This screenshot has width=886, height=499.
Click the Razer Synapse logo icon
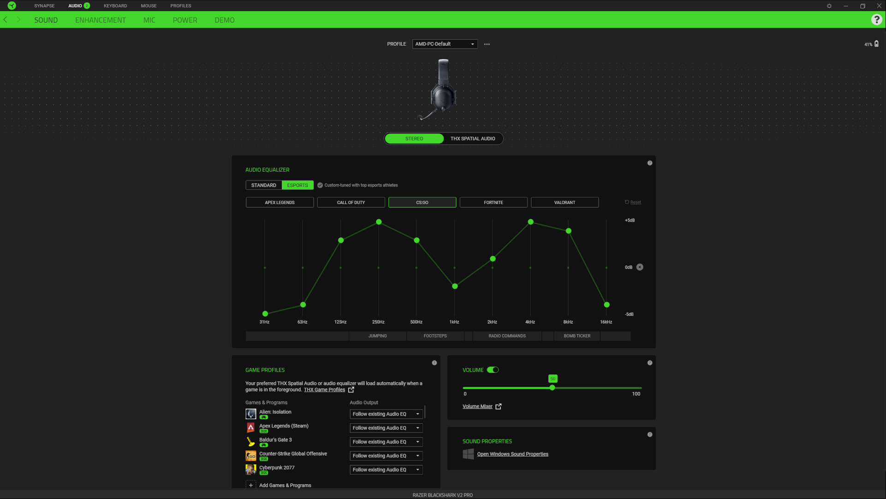point(12,6)
